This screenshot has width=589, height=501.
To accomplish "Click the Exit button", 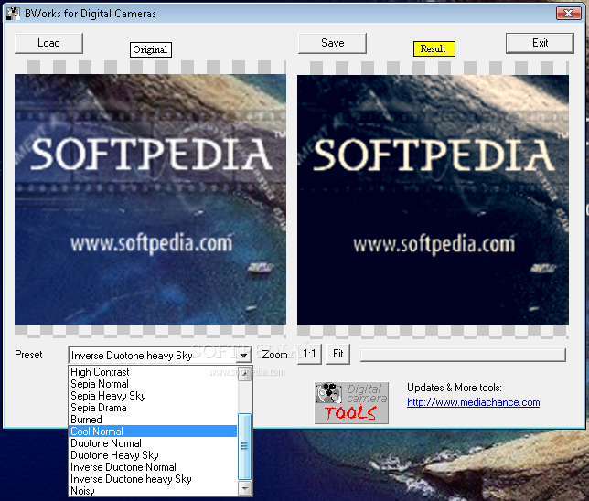I will point(540,43).
